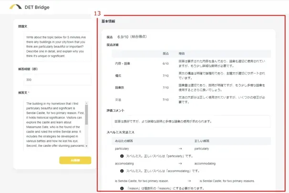Click the score value 6.9/10

coord(123,37)
